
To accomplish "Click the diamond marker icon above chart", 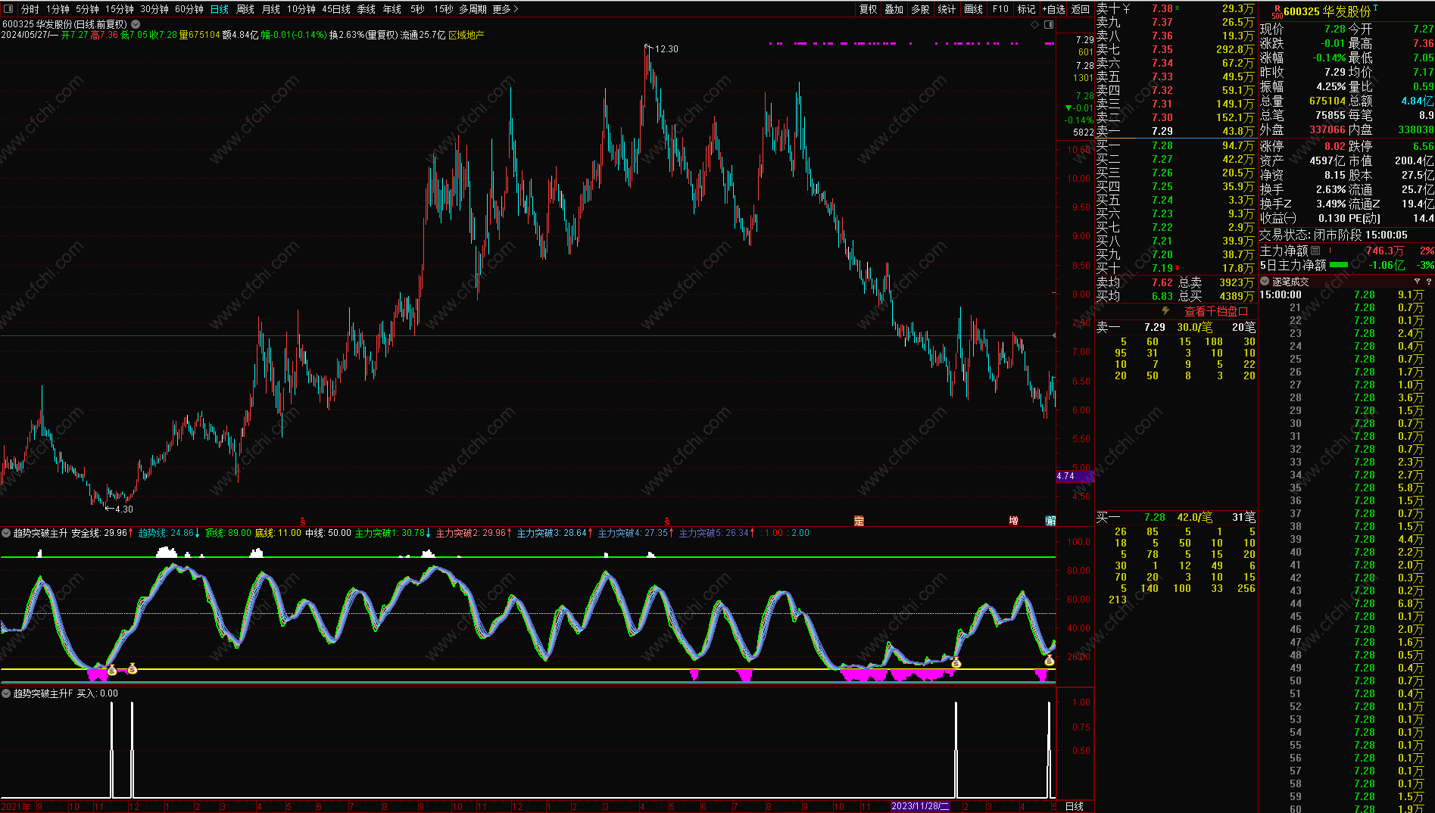I will click(1035, 25).
